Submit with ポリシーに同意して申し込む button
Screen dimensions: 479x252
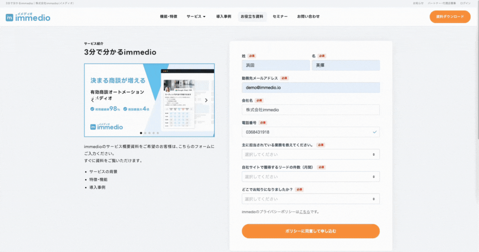310,231
